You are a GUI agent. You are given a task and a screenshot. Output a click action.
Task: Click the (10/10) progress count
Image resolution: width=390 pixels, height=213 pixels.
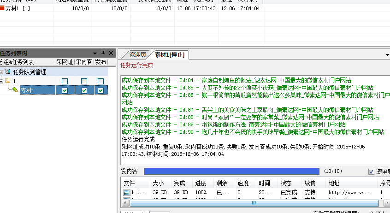(333, 171)
